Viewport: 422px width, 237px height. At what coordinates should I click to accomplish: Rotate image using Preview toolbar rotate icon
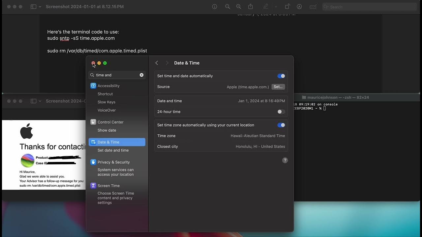point(287,7)
